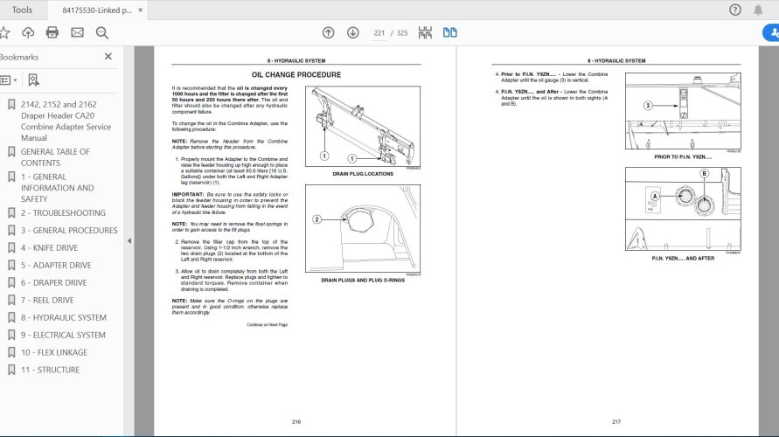The image size is (779, 437).
Task: Click find current bookmark icon
Action: 33,80
